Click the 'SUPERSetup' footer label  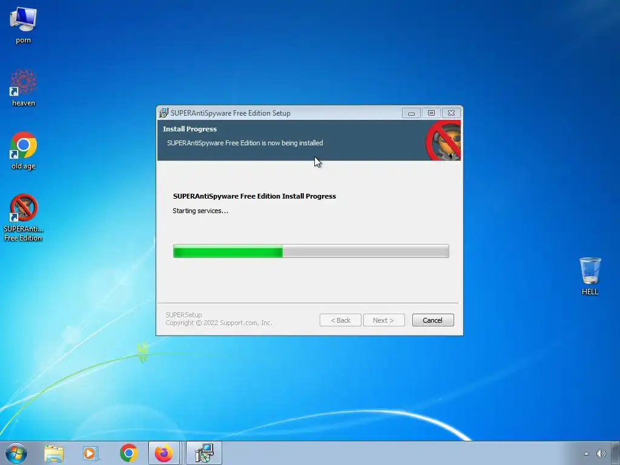[x=183, y=315]
